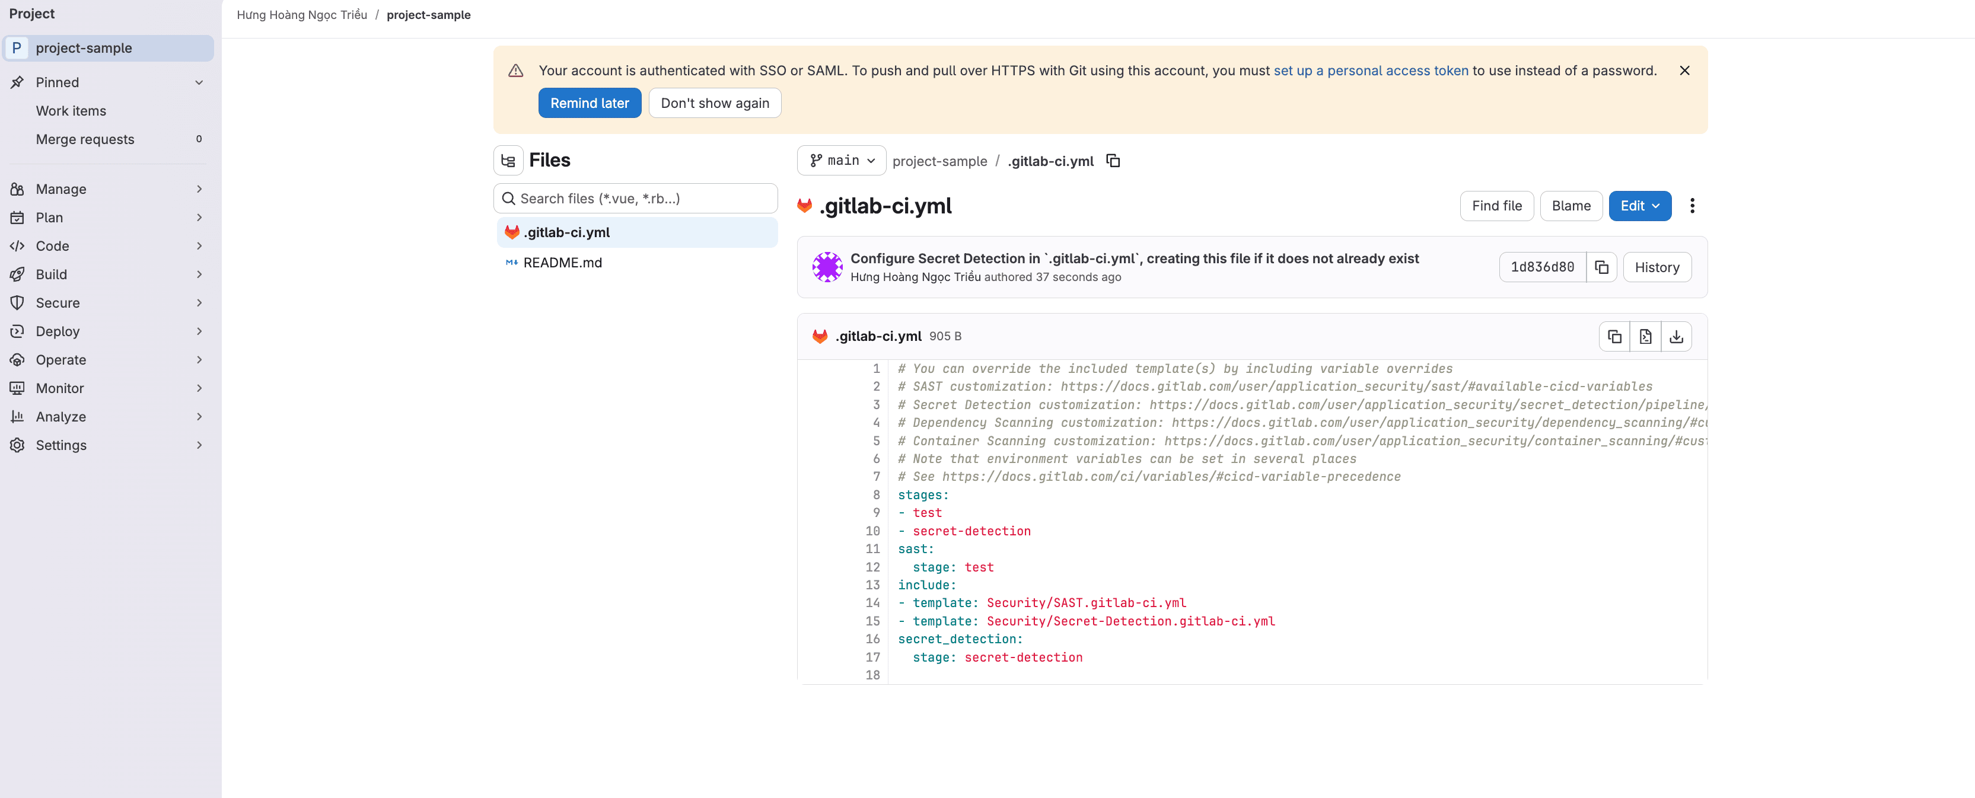Toggle the file tree view icon
This screenshot has width=1975, height=798.
click(508, 159)
